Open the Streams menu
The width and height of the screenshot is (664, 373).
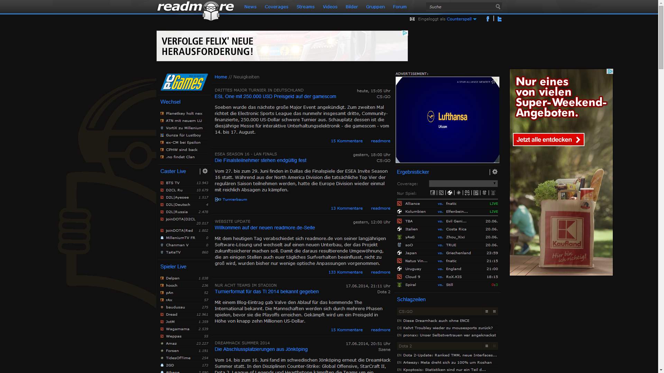pos(305,7)
